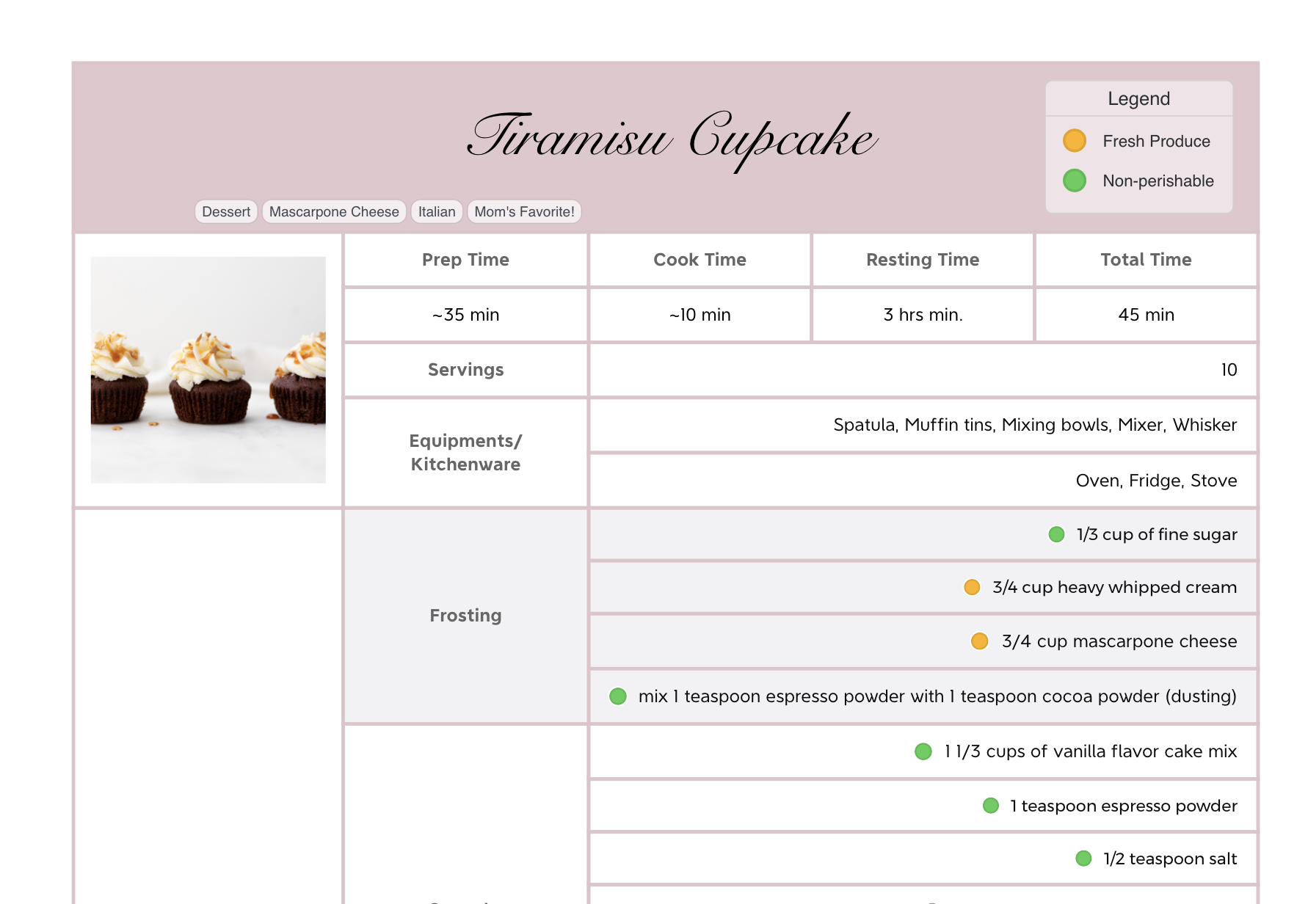Select the Non-perishable legend label
Image resolution: width=1308 pixels, height=904 pixels.
1158,181
